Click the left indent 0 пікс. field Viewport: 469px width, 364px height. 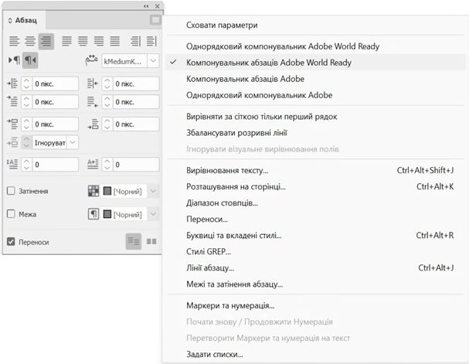[x=55, y=83]
